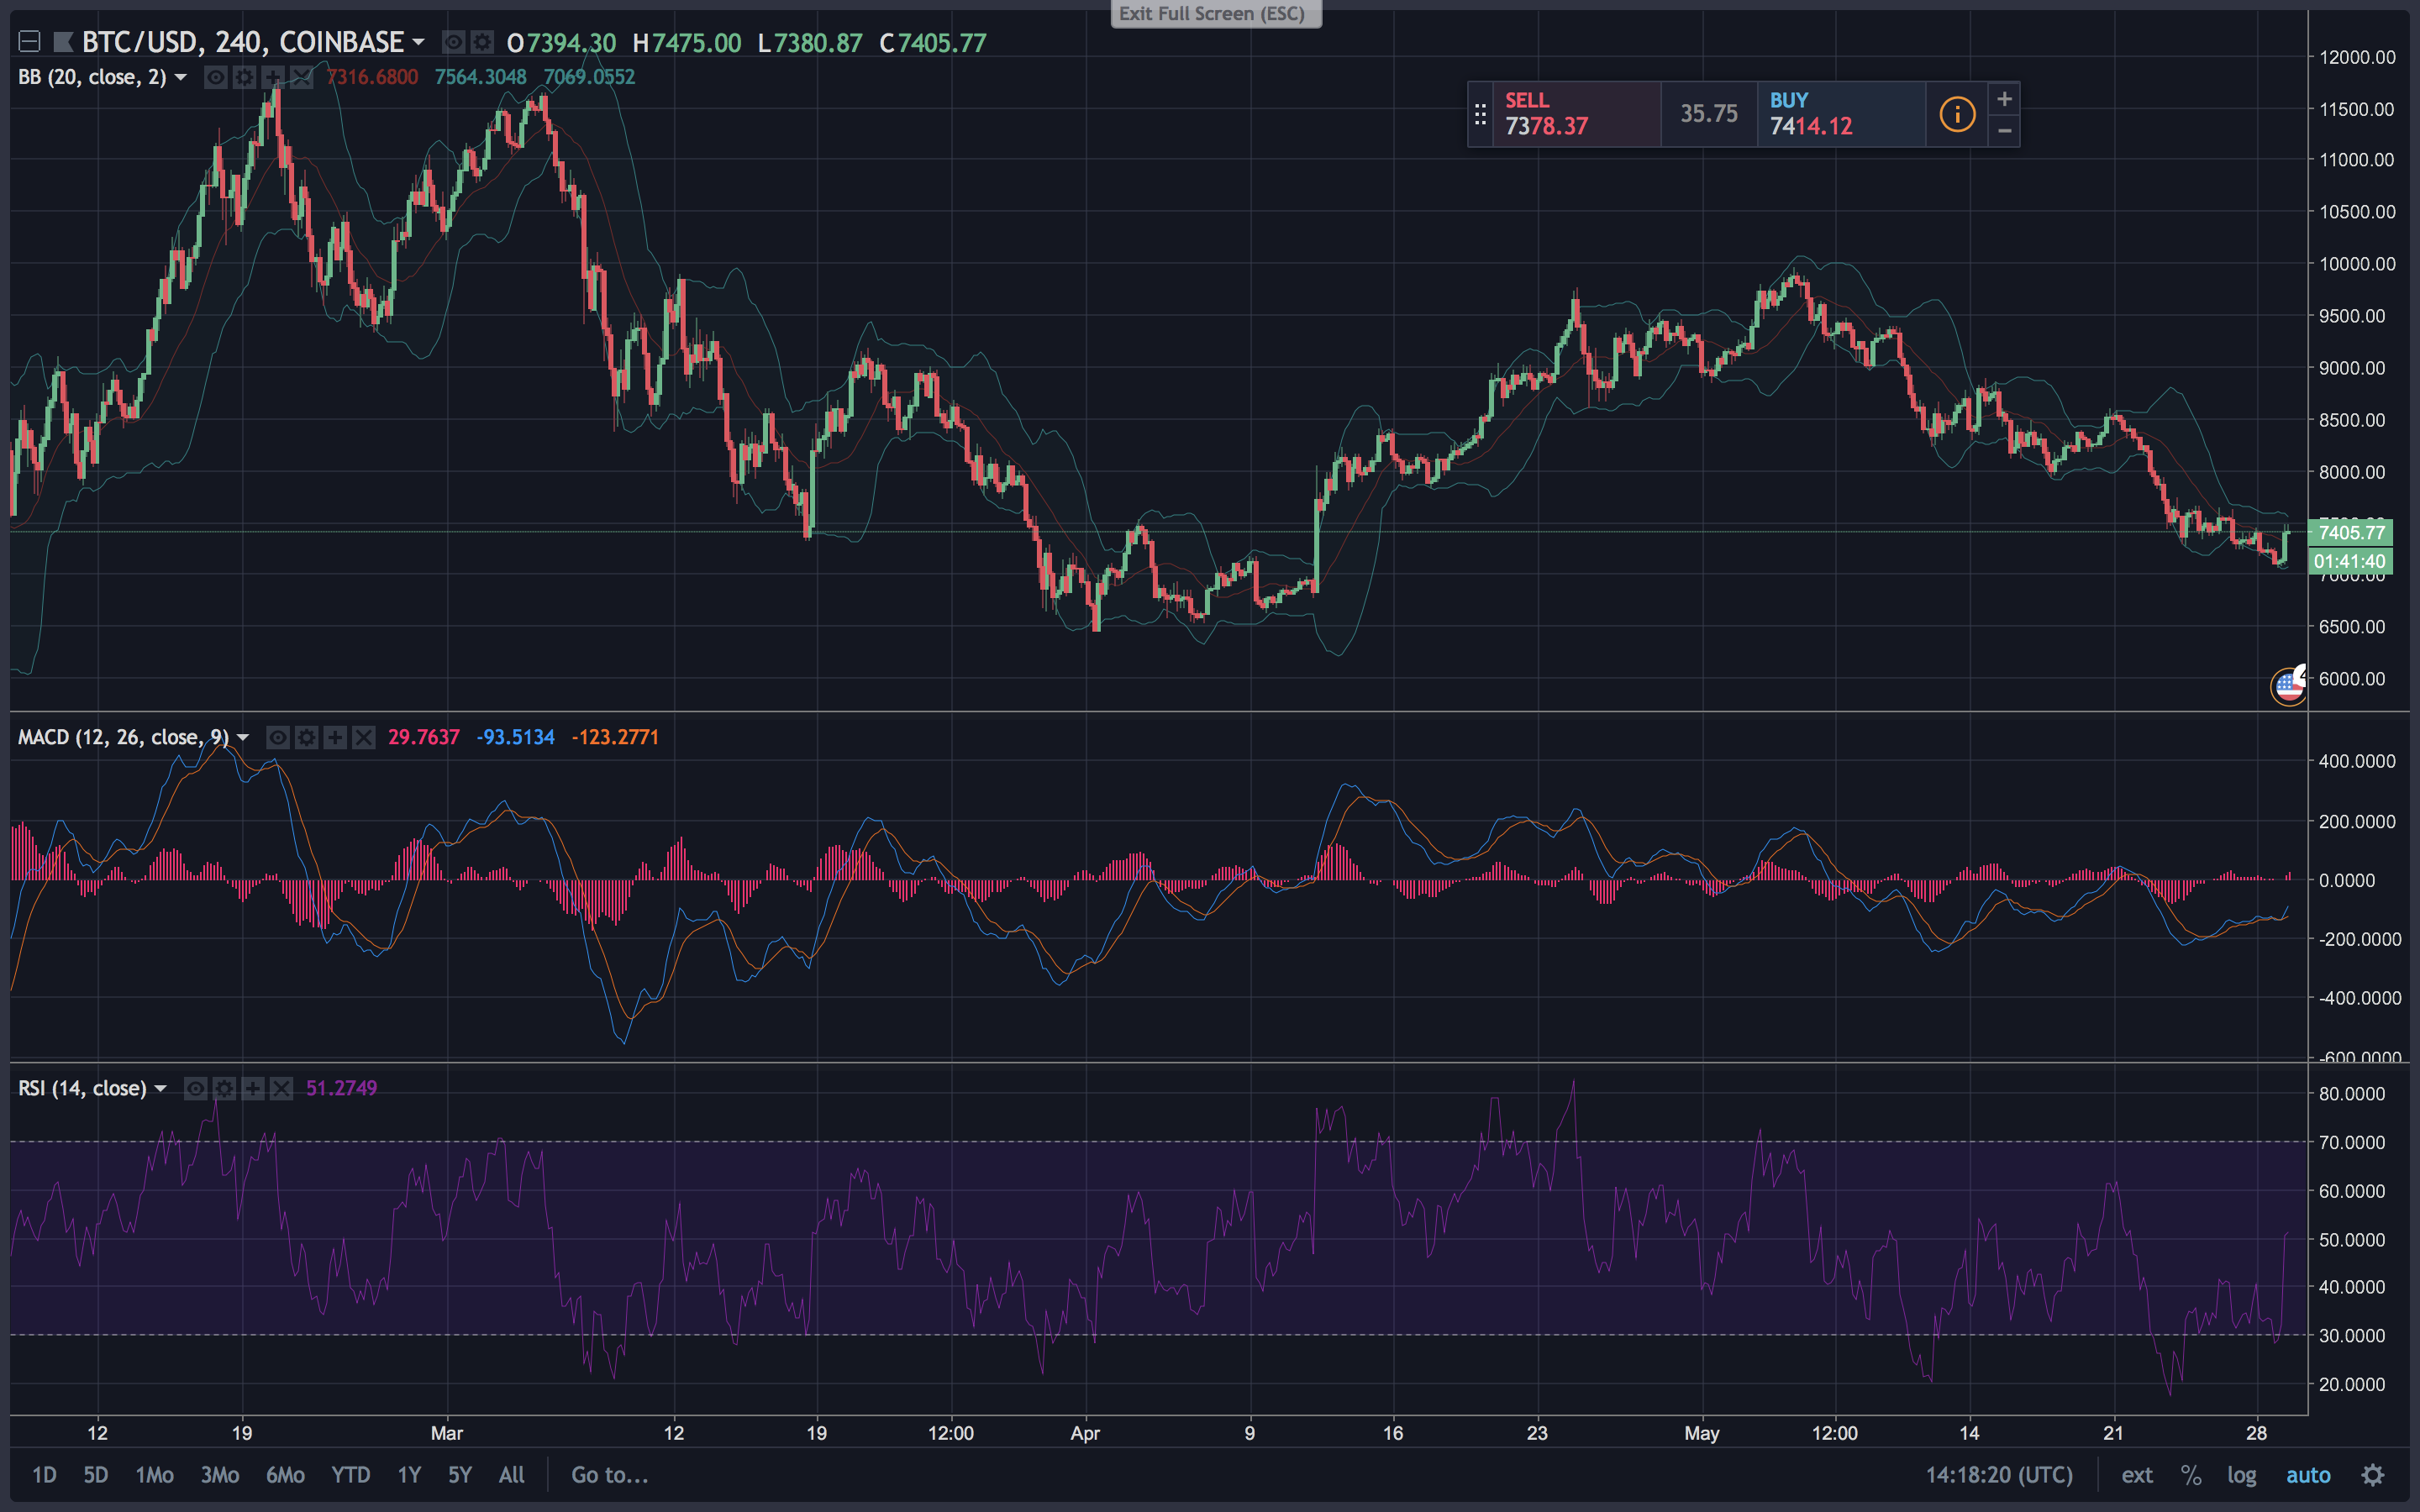This screenshot has height=1512, width=2420.
Task: Toggle MACD visibility eye icon
Action: (278, 738)
